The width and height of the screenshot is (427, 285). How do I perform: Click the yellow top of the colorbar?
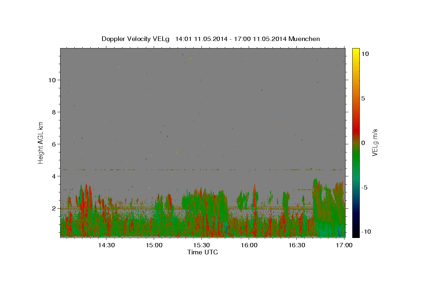(356, 52)
